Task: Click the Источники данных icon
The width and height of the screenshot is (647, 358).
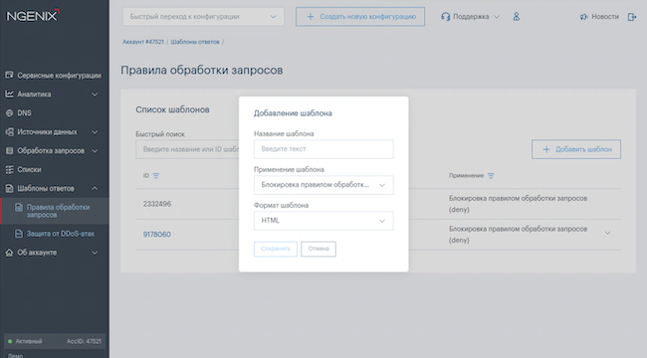Action: point(9,132)
